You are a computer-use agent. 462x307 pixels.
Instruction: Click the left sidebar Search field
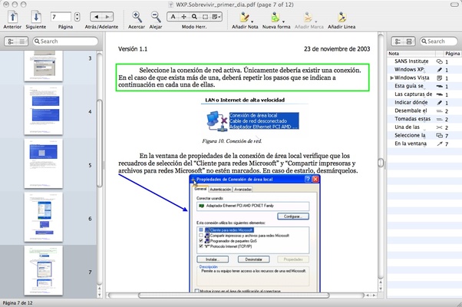pos(65,41)
